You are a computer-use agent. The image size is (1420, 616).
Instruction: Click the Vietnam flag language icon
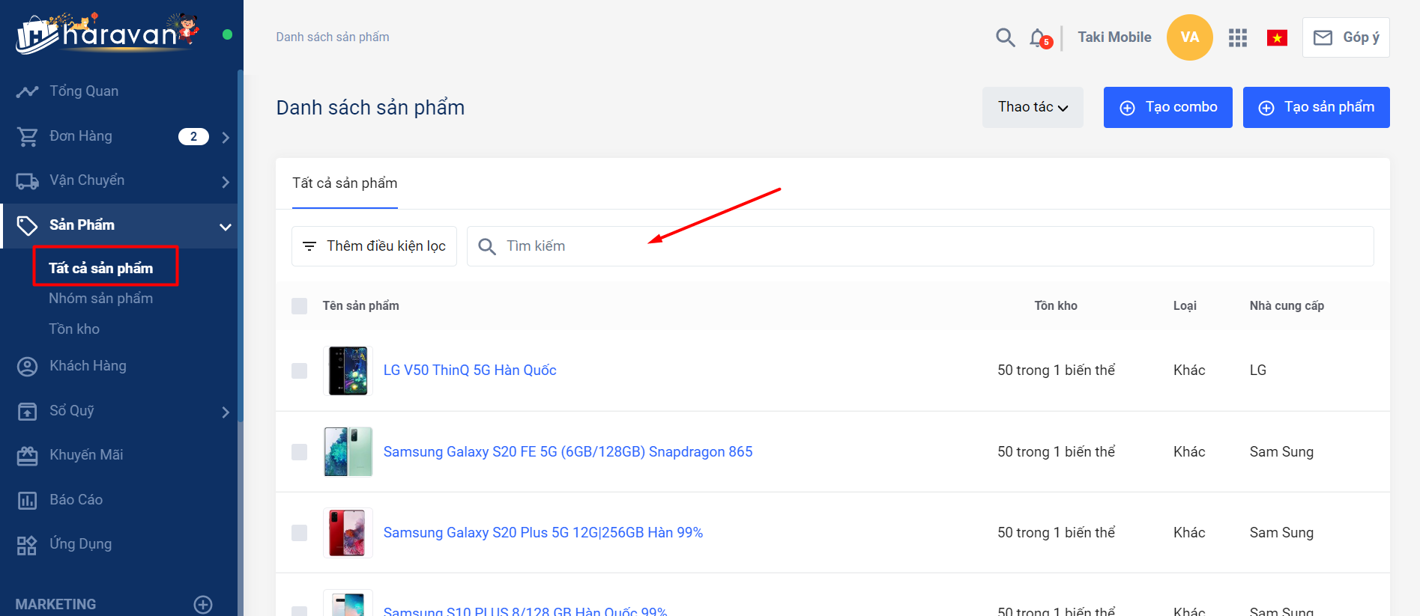pos(1277,37)
